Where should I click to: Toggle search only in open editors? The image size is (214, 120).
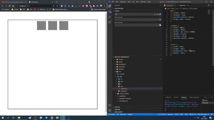[160, 20]
